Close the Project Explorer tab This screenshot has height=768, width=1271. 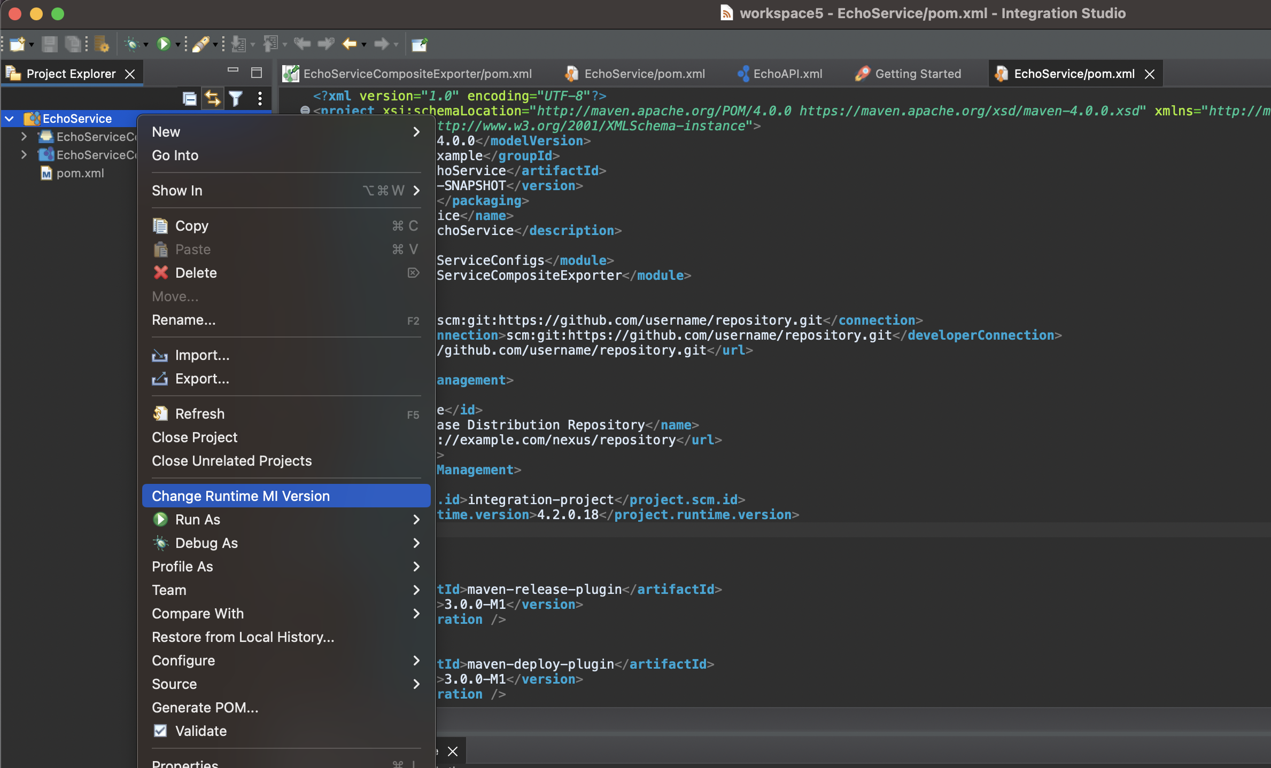(130, 74)
